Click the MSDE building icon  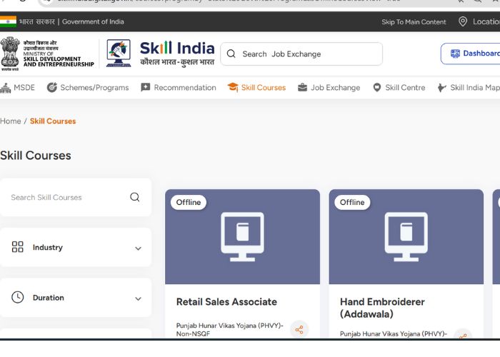pyautogui.click(x=5, y=88)
